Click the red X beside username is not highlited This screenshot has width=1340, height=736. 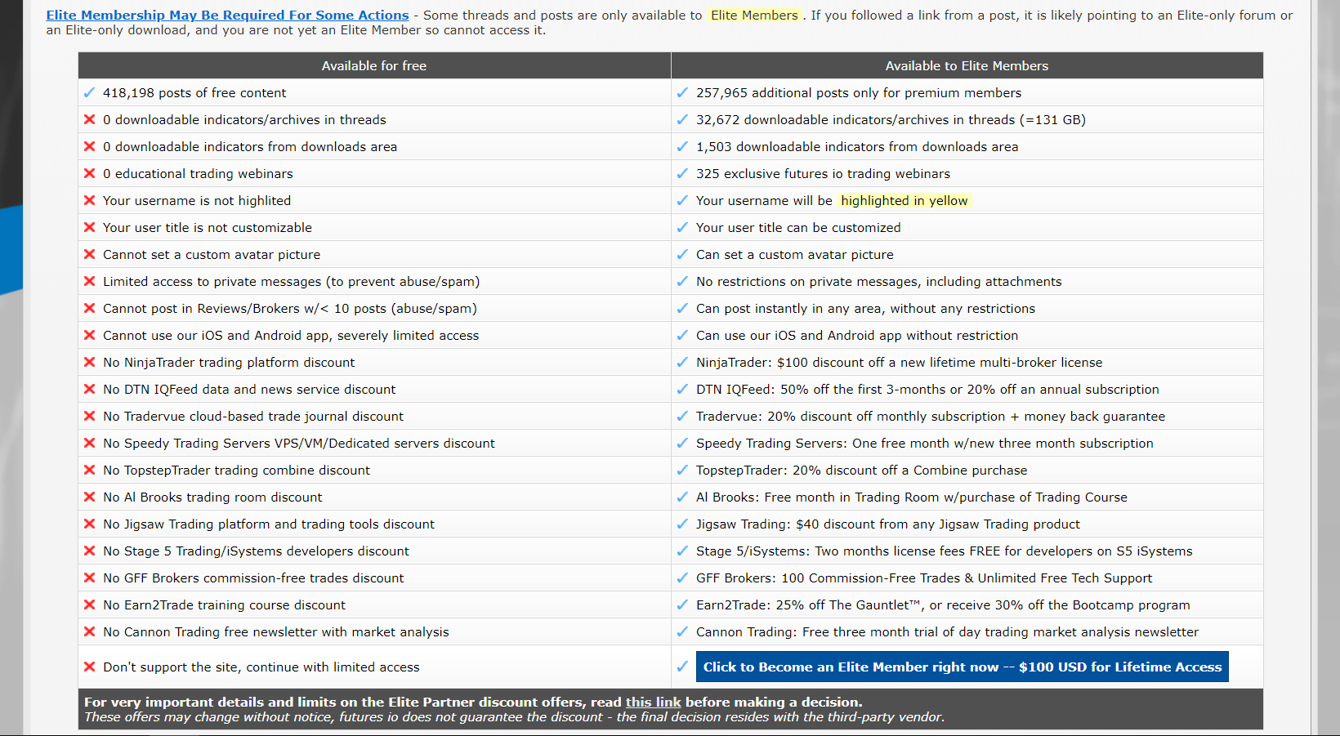tap(90, 200)
